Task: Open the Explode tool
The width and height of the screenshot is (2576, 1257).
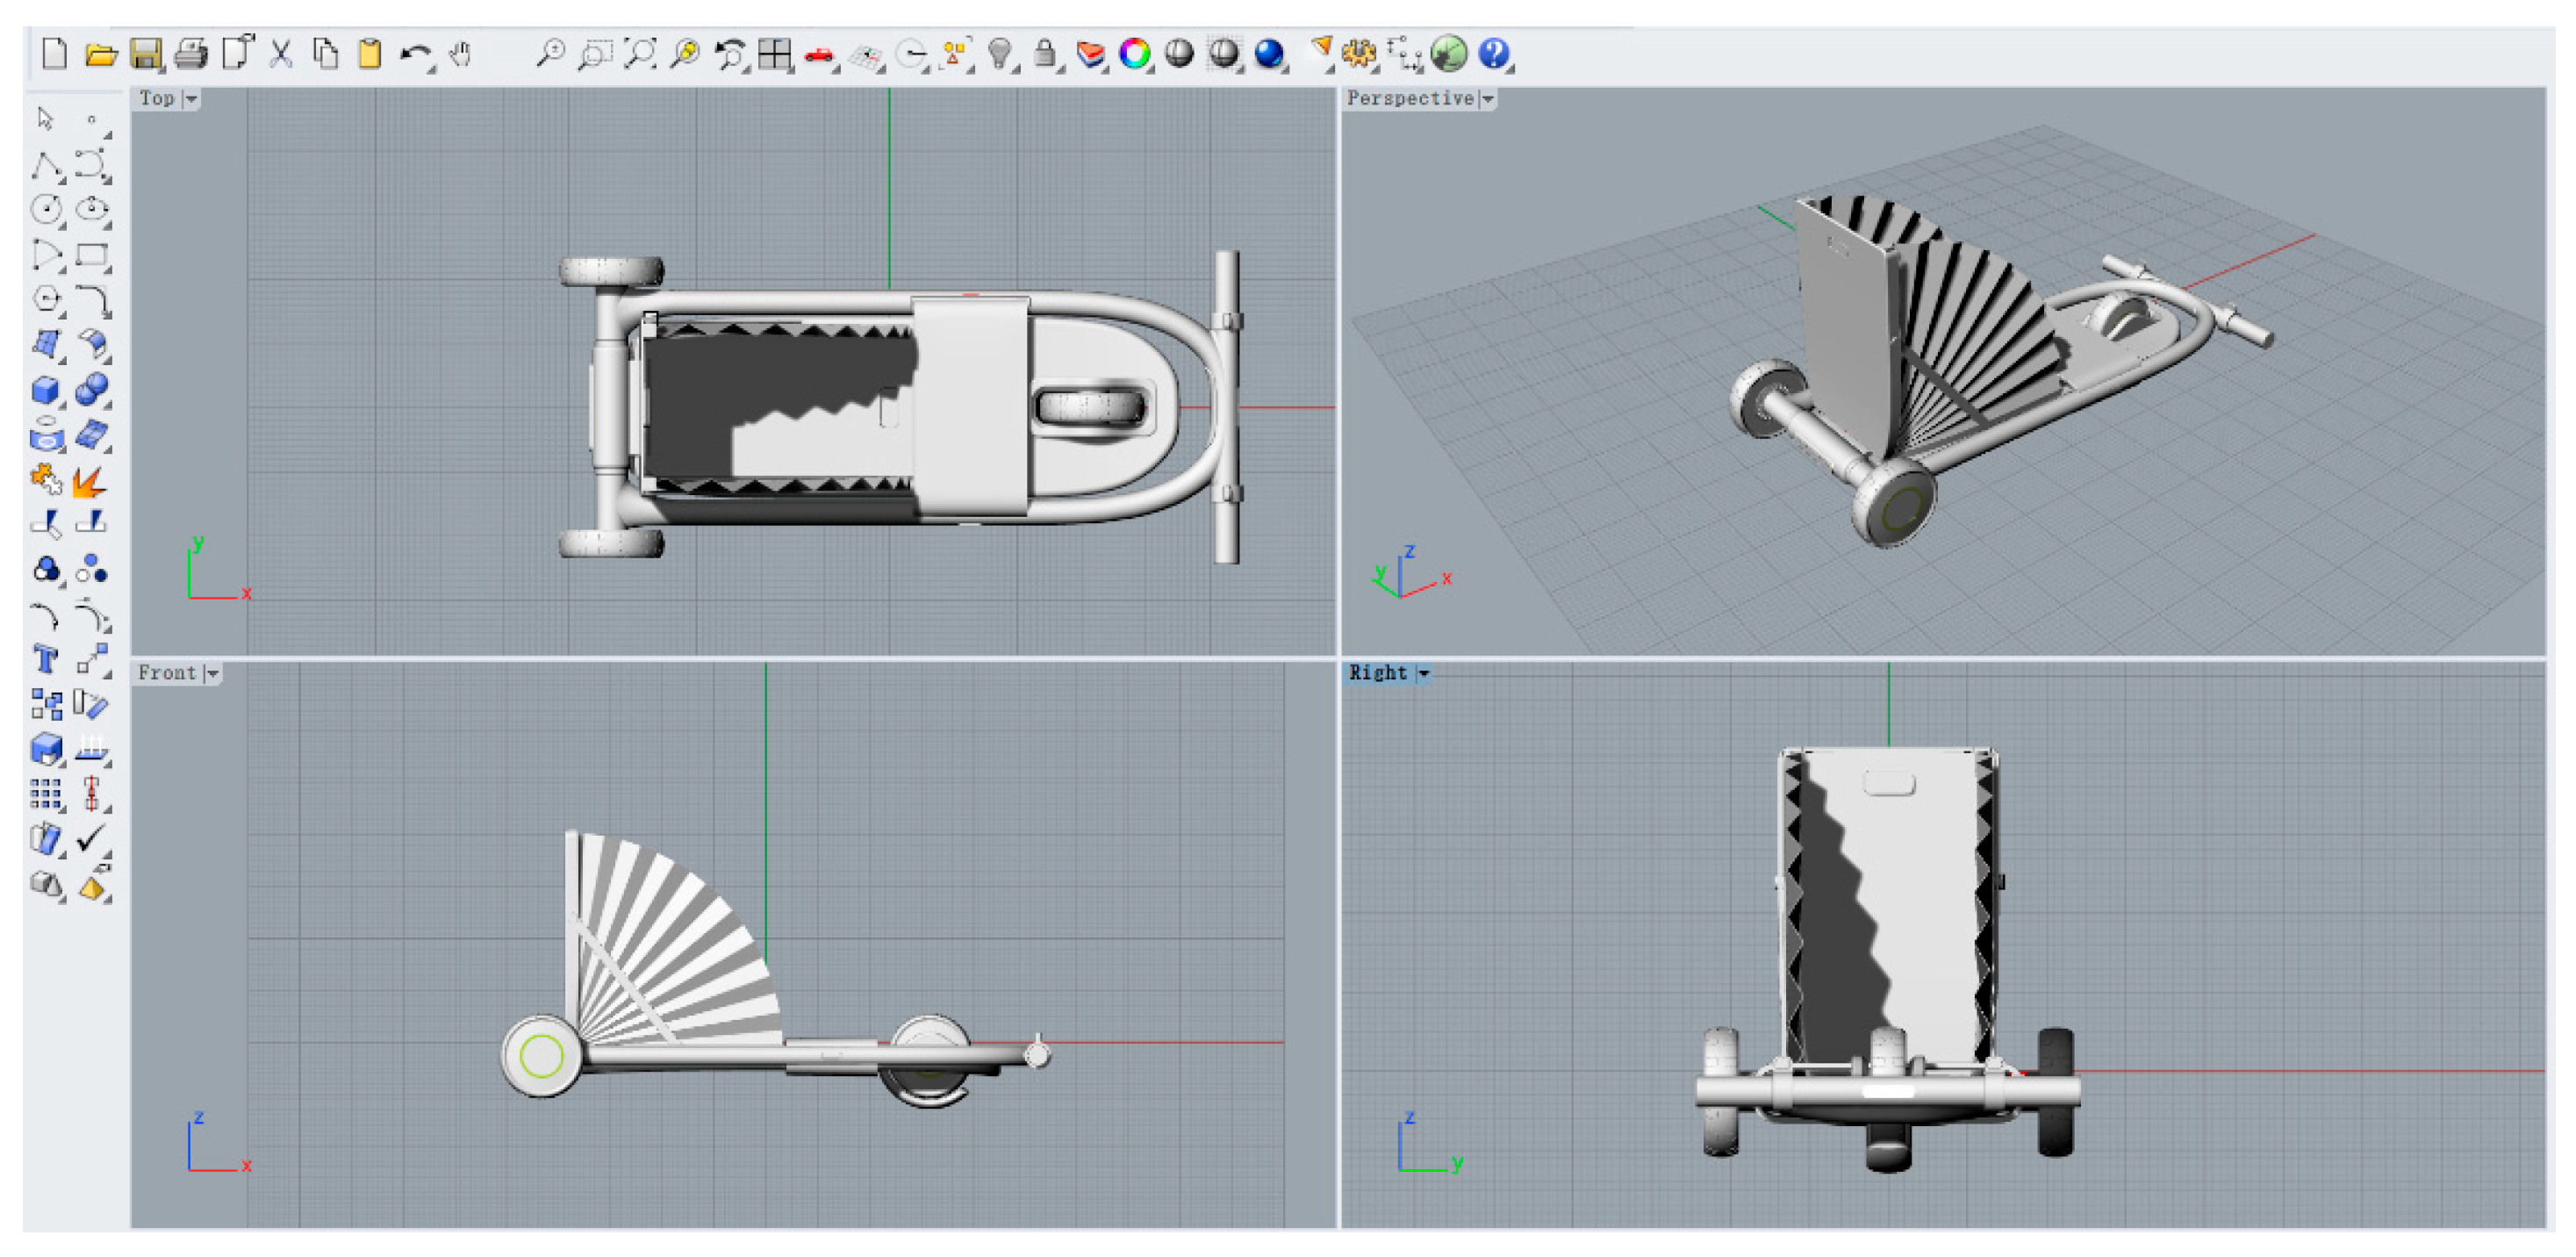Action: (x=90, y=482)
